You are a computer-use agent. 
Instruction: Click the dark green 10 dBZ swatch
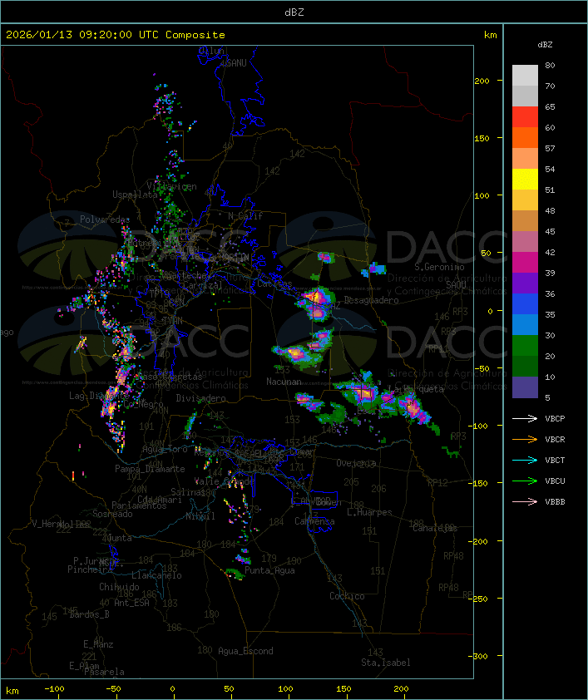(x=525, y=367)
